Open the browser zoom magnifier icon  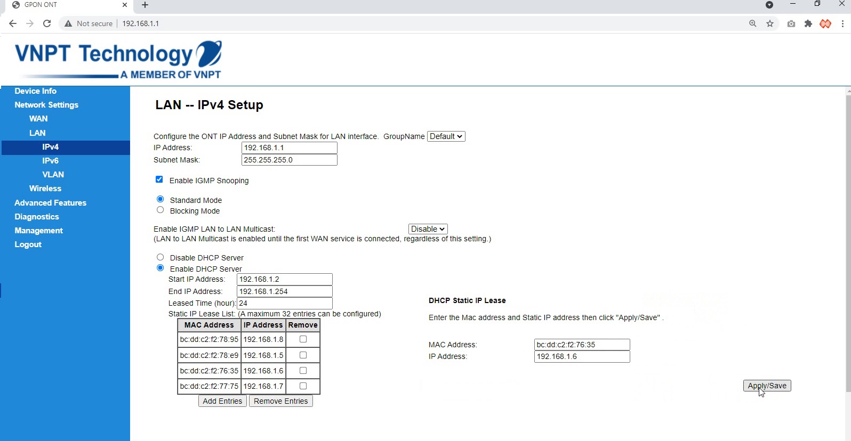click(752, 23)
